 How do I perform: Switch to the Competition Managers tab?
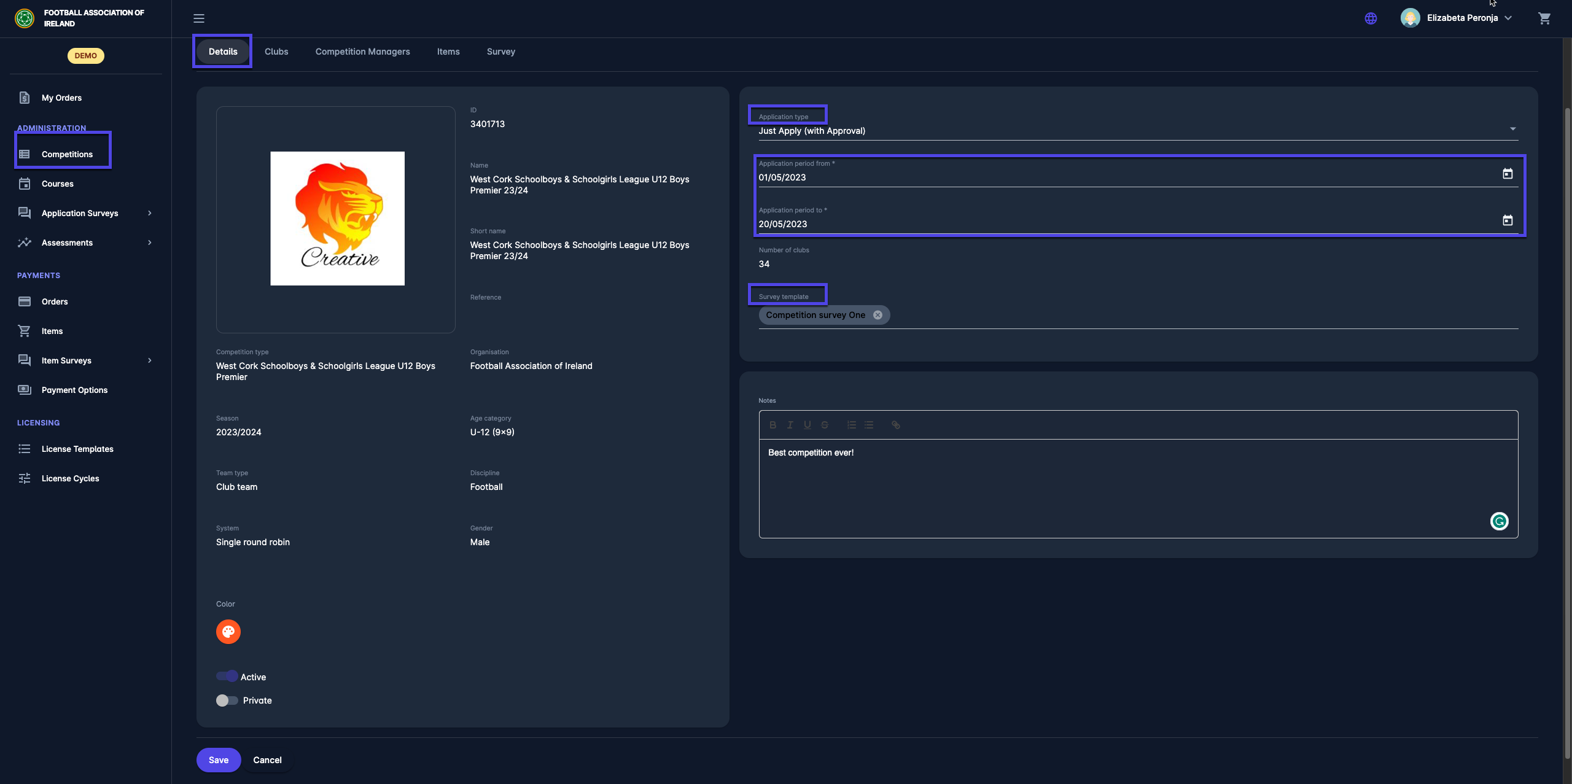coord(362,52)
